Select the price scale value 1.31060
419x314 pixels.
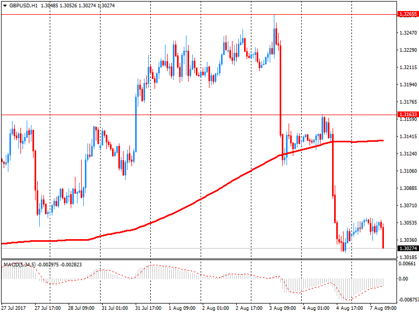tap(408, 171)
